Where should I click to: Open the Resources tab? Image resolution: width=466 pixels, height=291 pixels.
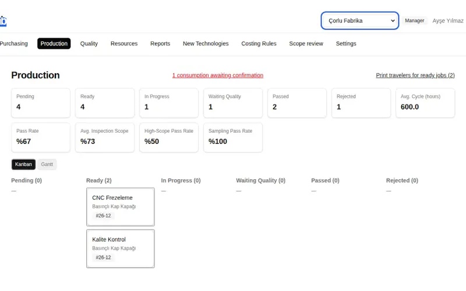coord(124,44)
